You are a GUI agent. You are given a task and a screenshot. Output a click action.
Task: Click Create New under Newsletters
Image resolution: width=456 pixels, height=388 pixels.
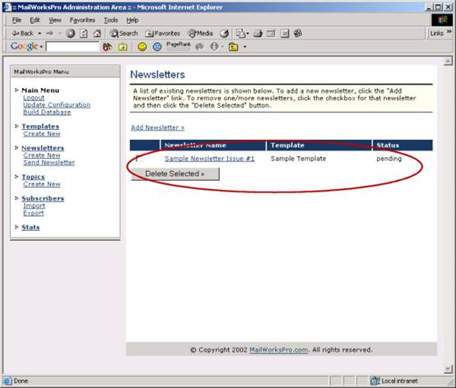click(42, 155)
